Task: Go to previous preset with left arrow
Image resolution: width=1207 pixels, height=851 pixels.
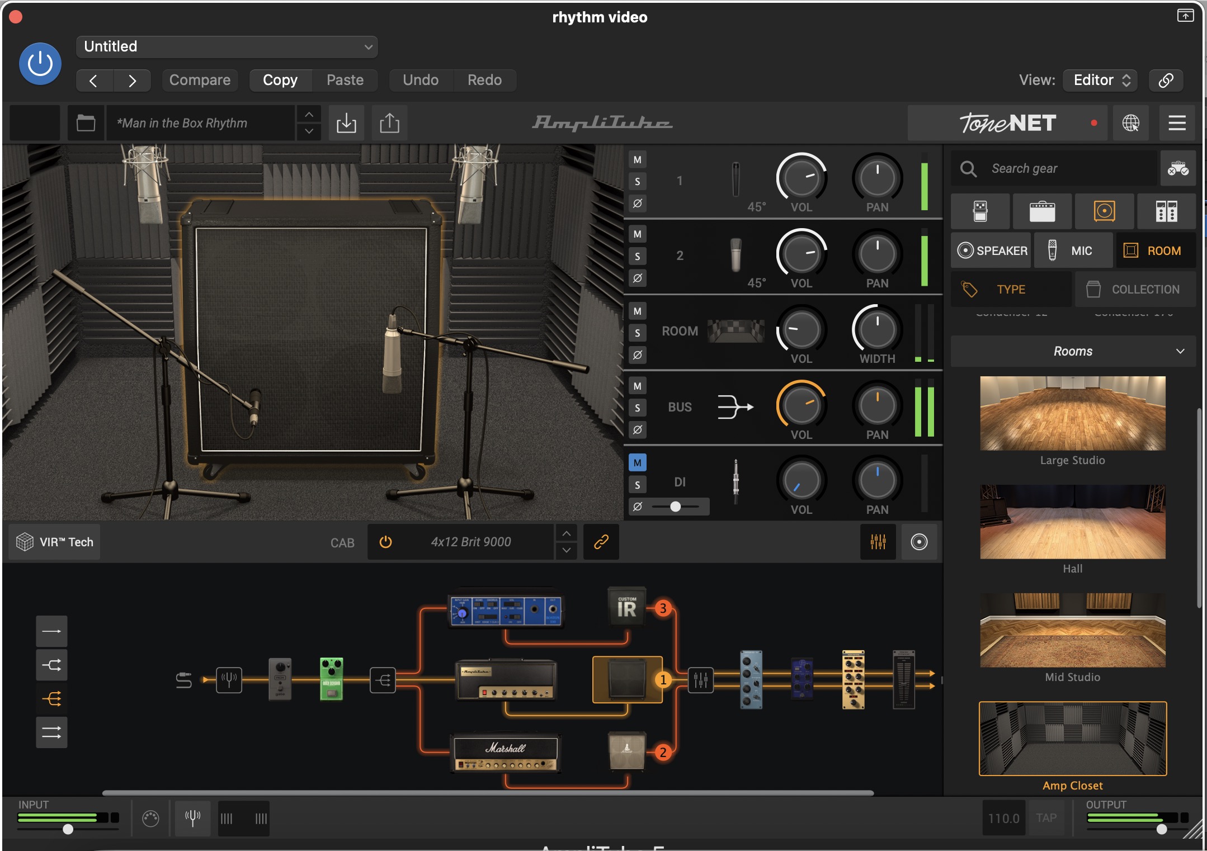Action: pos(94,80)
